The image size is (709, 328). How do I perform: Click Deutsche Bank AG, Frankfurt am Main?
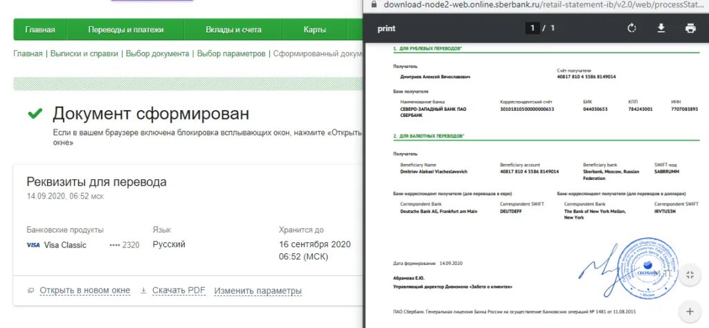438,211
